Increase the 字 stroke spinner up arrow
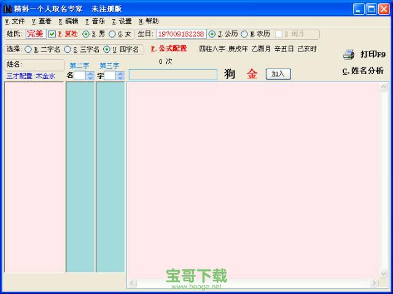Image resolution: width=393 pixels, height=294 pixels. coord(120,73)
